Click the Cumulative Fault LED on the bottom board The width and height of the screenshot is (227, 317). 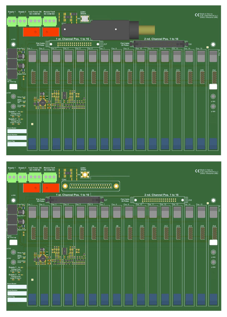click(x=24, y=262)
